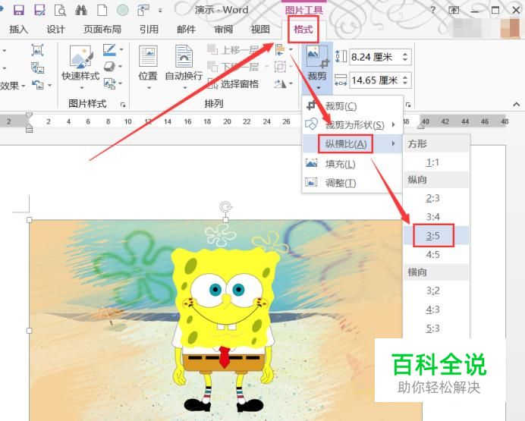Expand the Picture Layout dropdown arrow
This screenshot has width=525, height=421.
tap(120, 83)
